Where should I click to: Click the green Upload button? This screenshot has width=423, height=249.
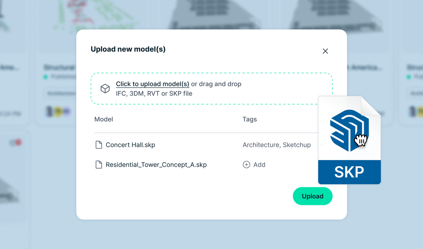point(313,196)
